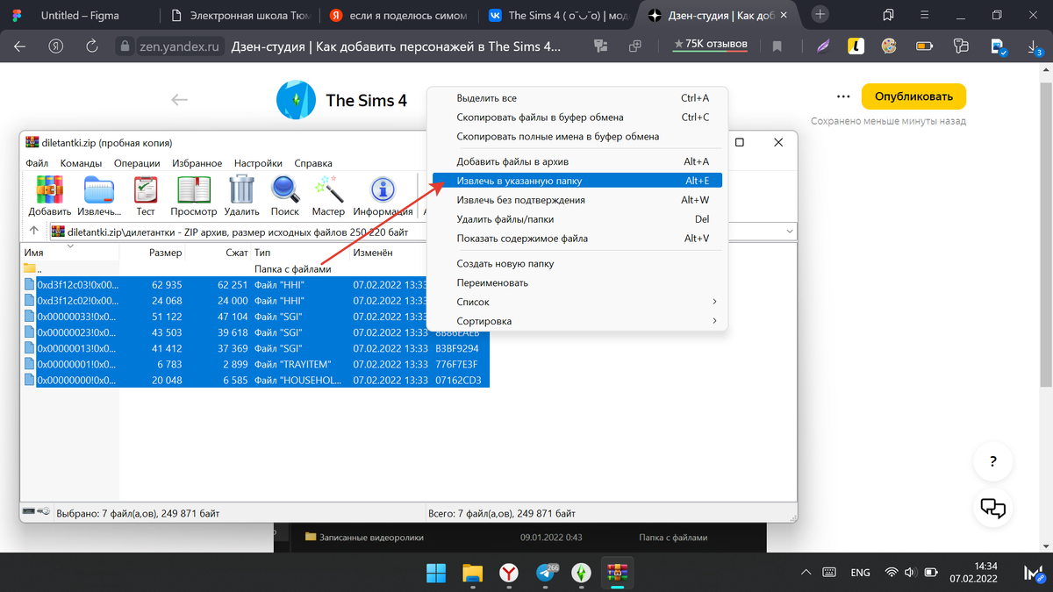Click the Информация (Info) toolbar icon

tap(383, 190)
